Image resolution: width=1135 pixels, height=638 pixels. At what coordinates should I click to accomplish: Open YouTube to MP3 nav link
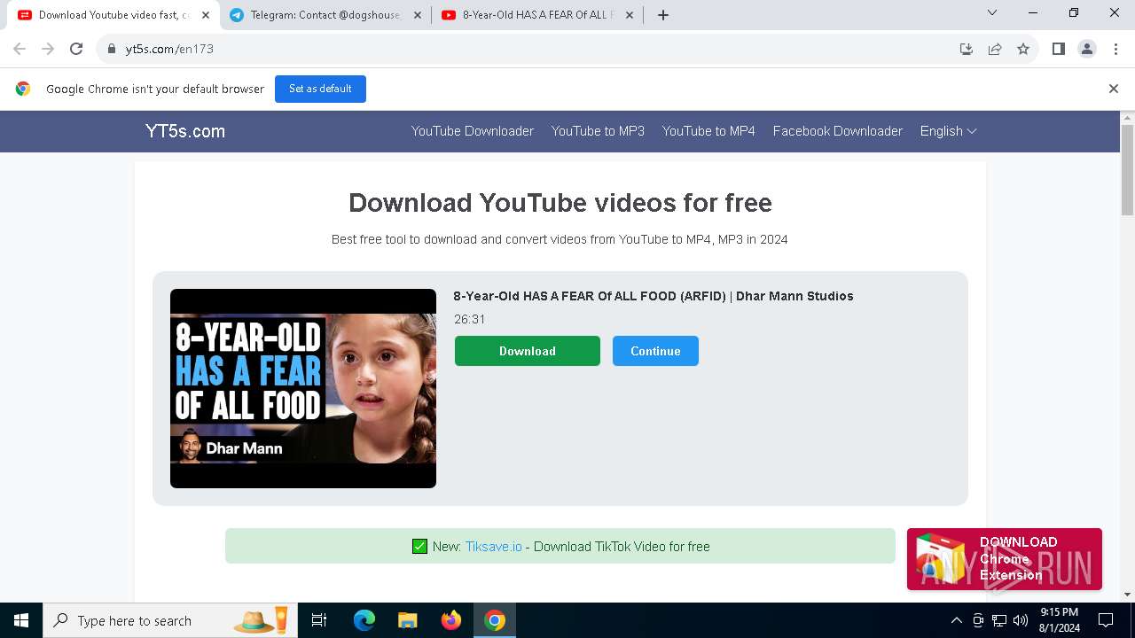tap(598, 131)
